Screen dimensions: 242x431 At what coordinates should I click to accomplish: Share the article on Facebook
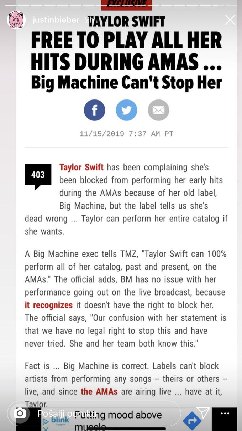(x=94, y=110)
